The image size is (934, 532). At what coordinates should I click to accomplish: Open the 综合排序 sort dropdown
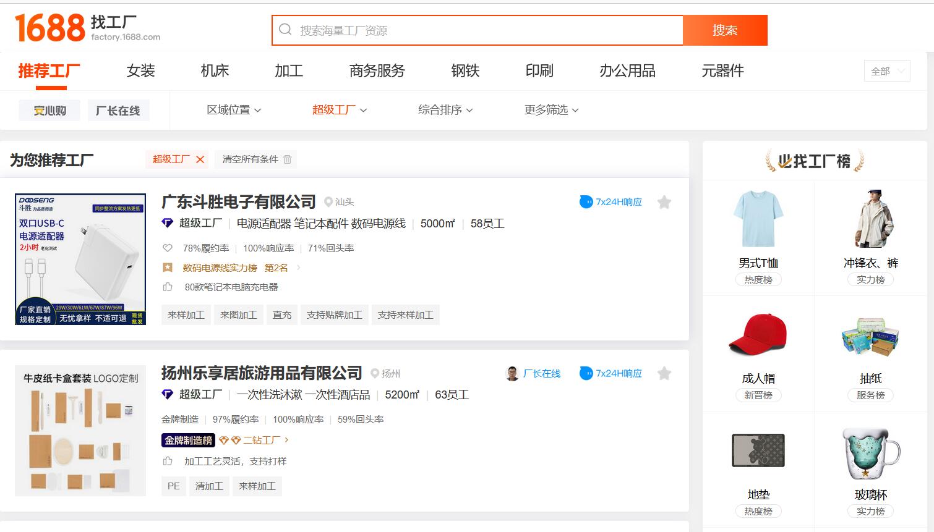coord(445,110)
